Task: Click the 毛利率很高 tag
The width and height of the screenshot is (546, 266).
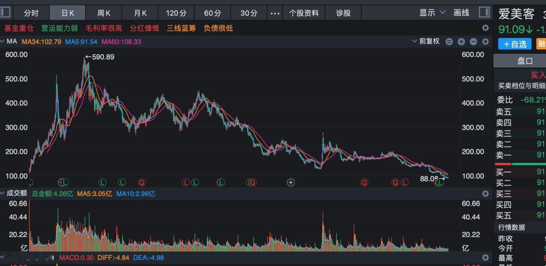Action: click(104, 28)
